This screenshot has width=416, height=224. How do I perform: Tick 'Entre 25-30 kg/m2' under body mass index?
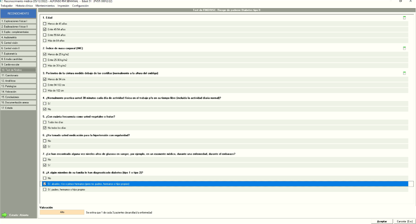[x=45, y=60]
